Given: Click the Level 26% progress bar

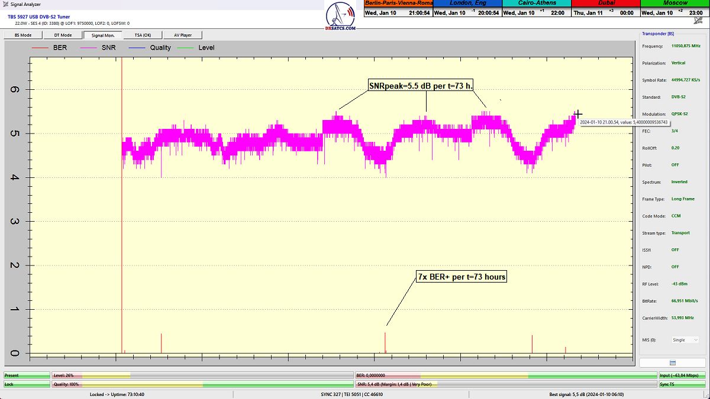Looking at the screenshot, I should (202, 375).
